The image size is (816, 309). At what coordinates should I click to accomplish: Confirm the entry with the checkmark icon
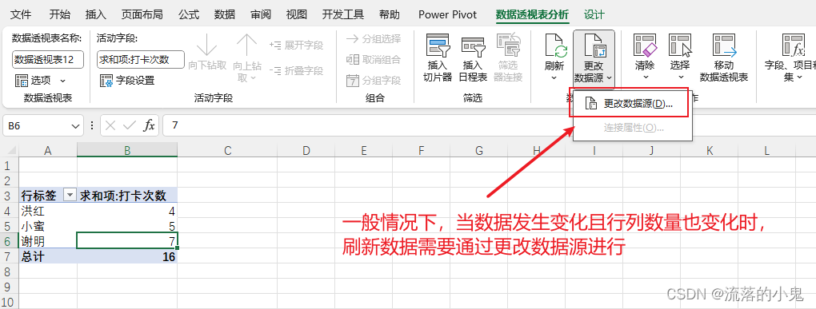pos(129,125)
